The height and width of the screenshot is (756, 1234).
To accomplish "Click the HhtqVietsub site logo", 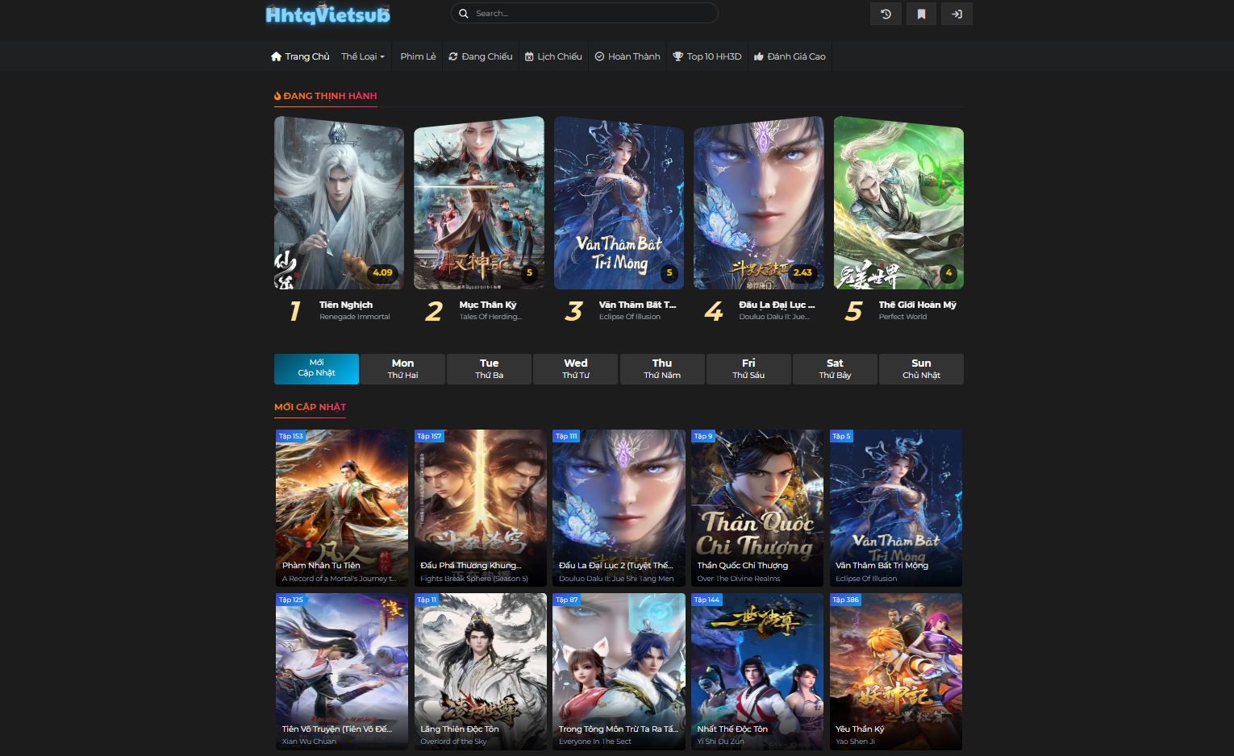I will click(327, 14).
